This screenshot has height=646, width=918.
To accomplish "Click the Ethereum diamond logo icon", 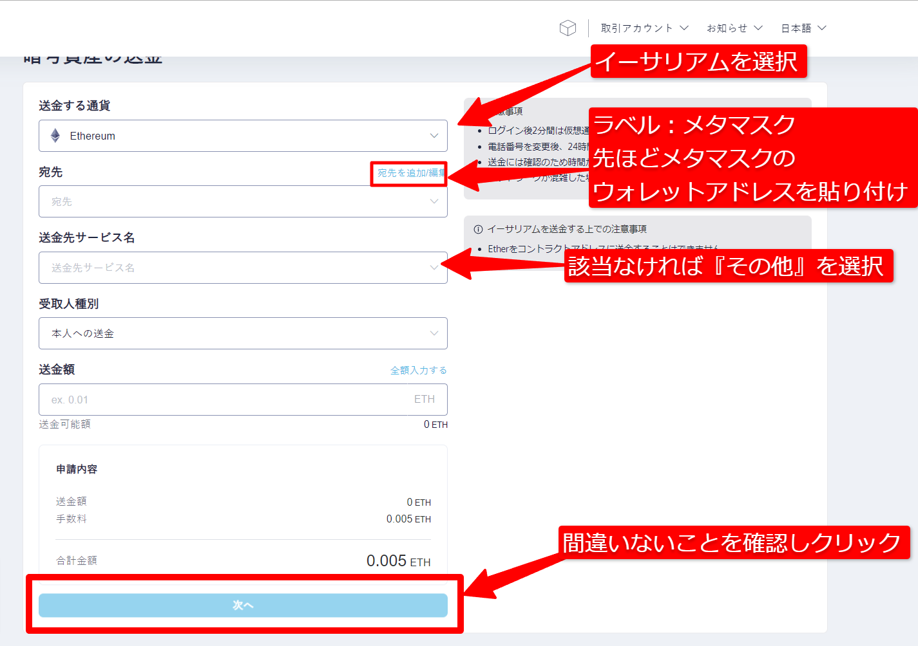I will point(55,136).
